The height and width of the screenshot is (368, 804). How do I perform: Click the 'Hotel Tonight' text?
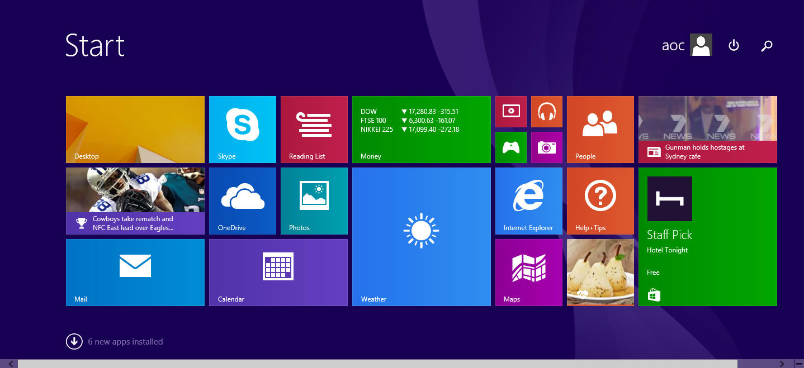668,250
